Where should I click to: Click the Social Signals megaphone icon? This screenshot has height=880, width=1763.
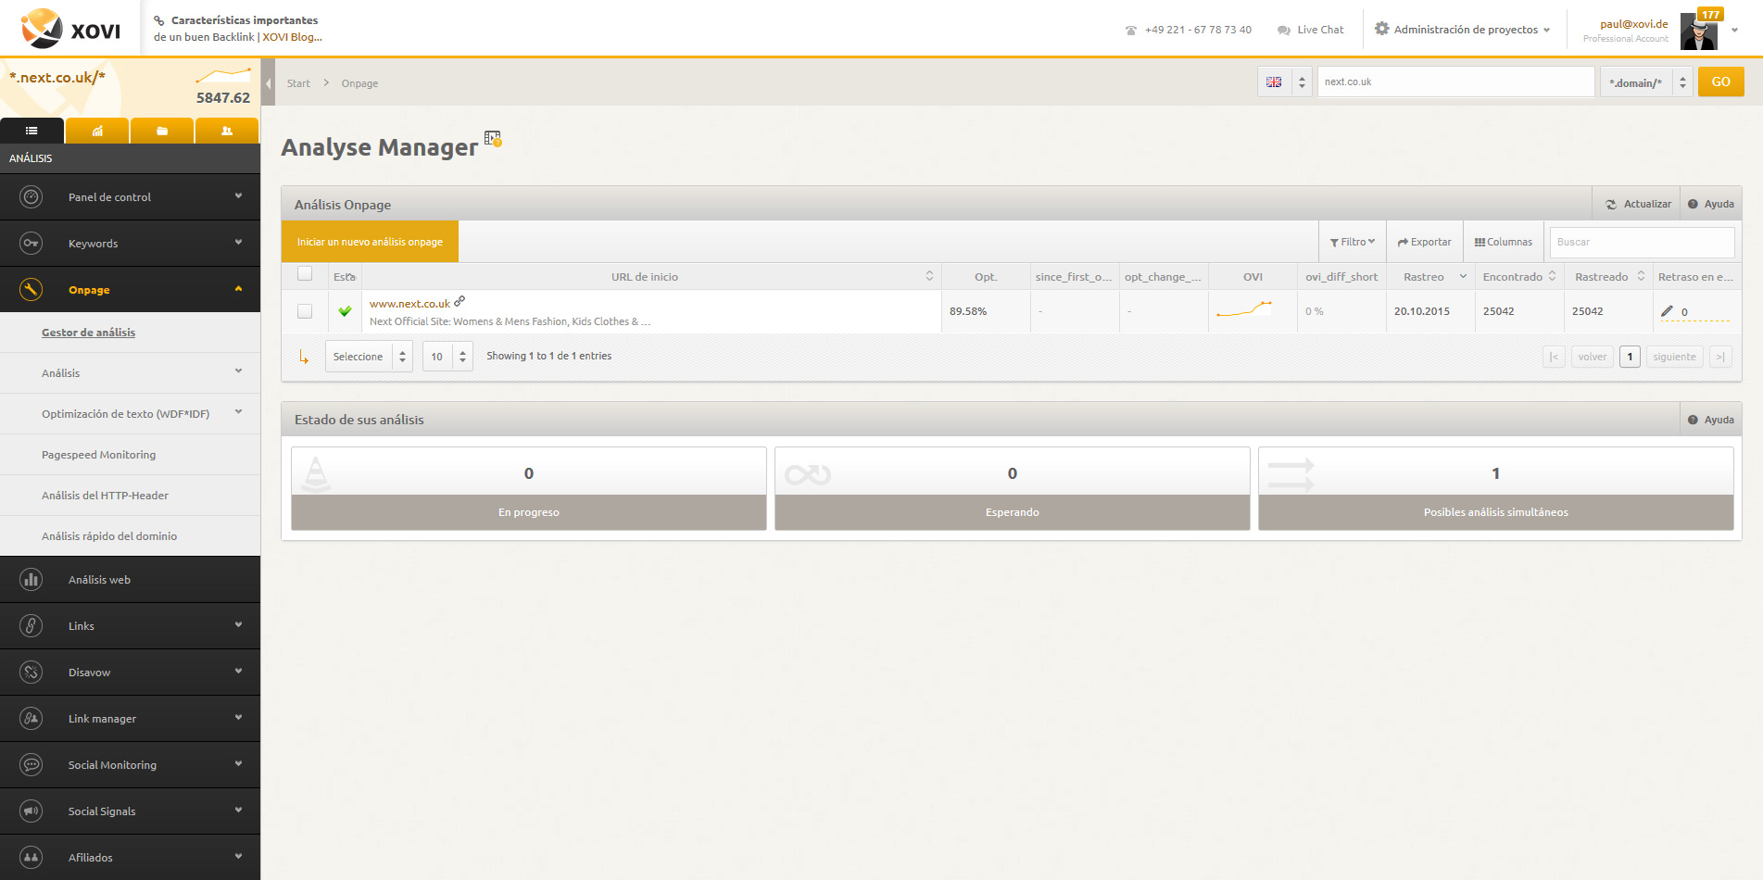[31, 811]
